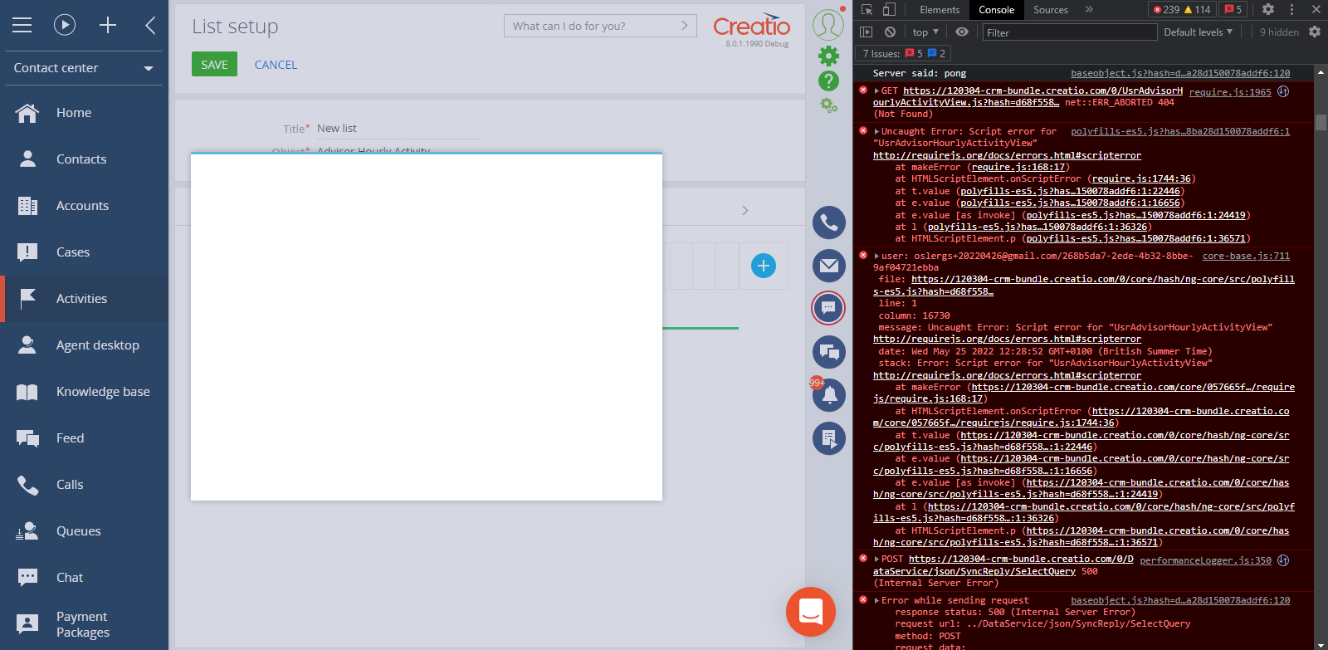The height and width of the screenshot is (650, 1328).
Task: Click the 7 Issues summary button
Action: click(x=904, y=54)
